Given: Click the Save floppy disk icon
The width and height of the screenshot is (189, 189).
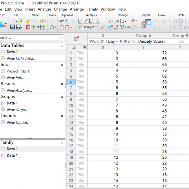Looking at the screenshot, I should click(13, 27).
